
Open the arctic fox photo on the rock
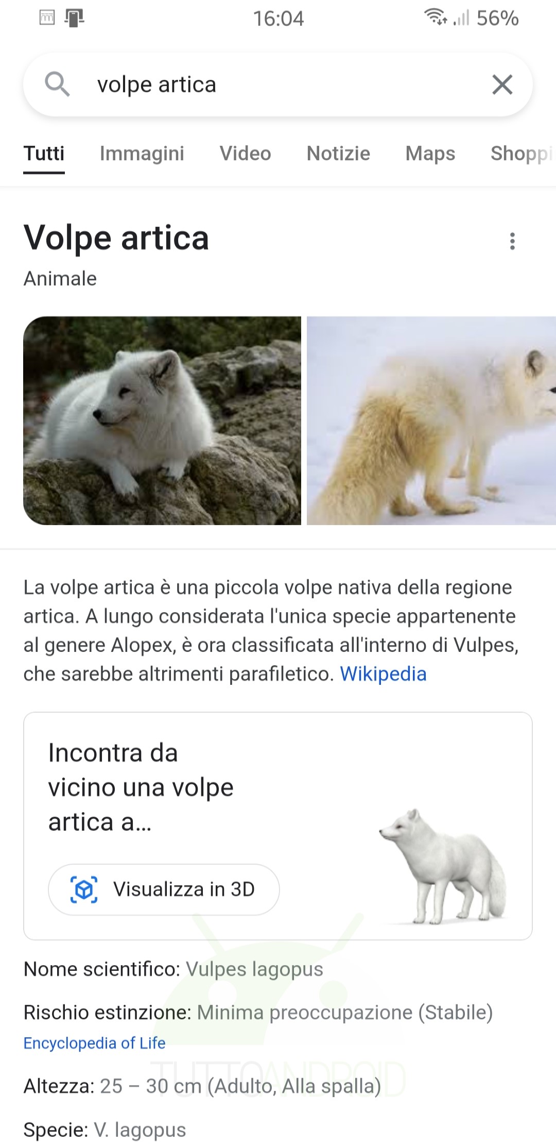point(162,420)
